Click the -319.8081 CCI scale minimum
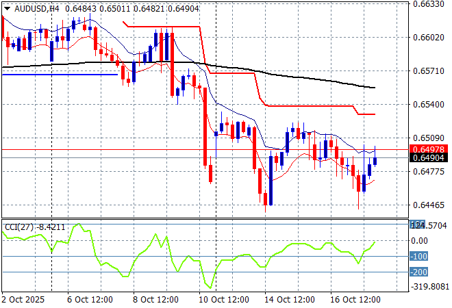 [x=430, y=287]
